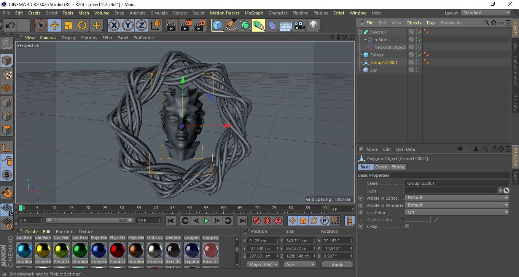Add a camera object
519x277 pixels.
click(300, 26)
